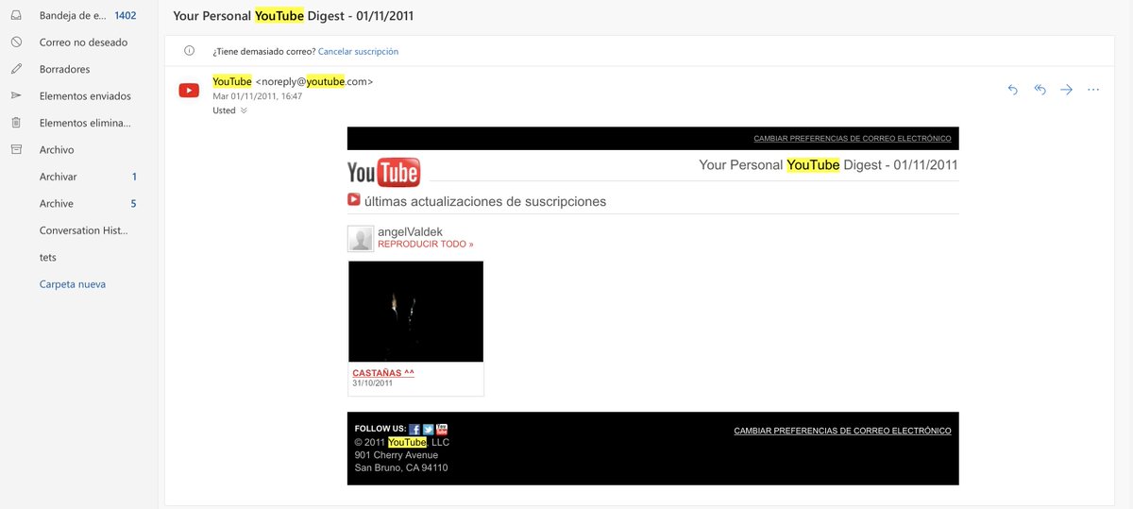This screenshot has height=509, width=1133.
Task: Click REPRODUCIR TODO link
Action: [x=425, y=244]
